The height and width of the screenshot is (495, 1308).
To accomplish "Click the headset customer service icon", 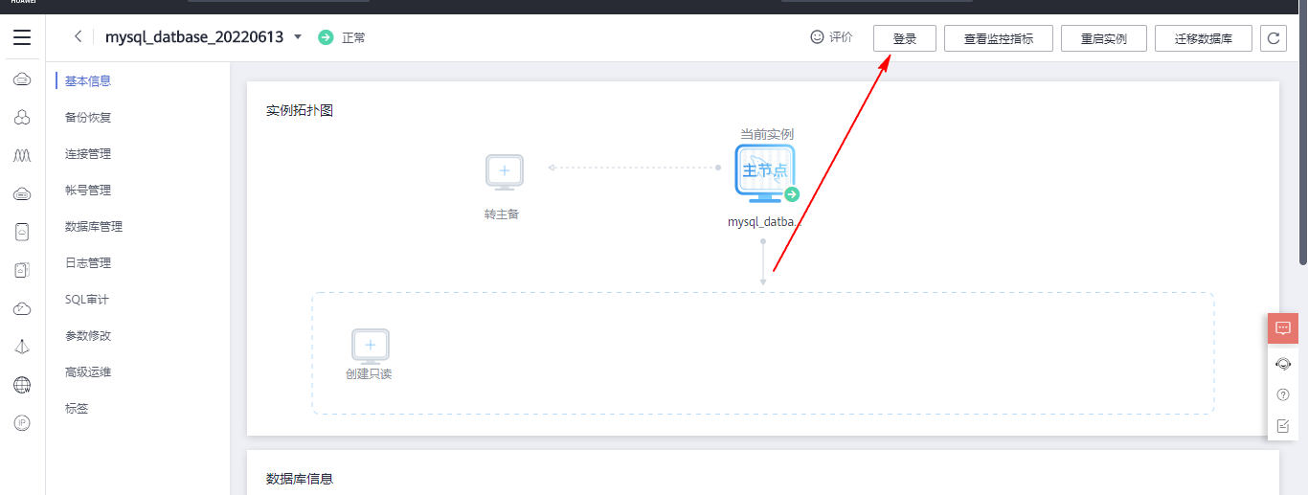I will tap(1283, 363).
